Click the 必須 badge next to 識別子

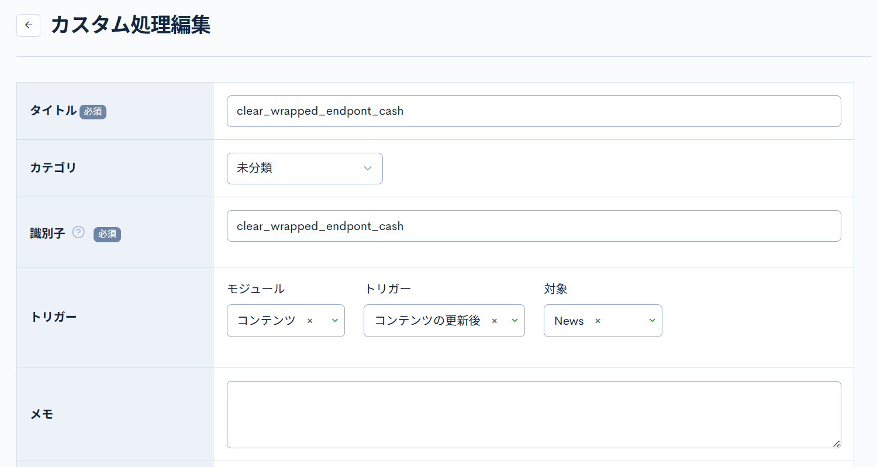107,234
